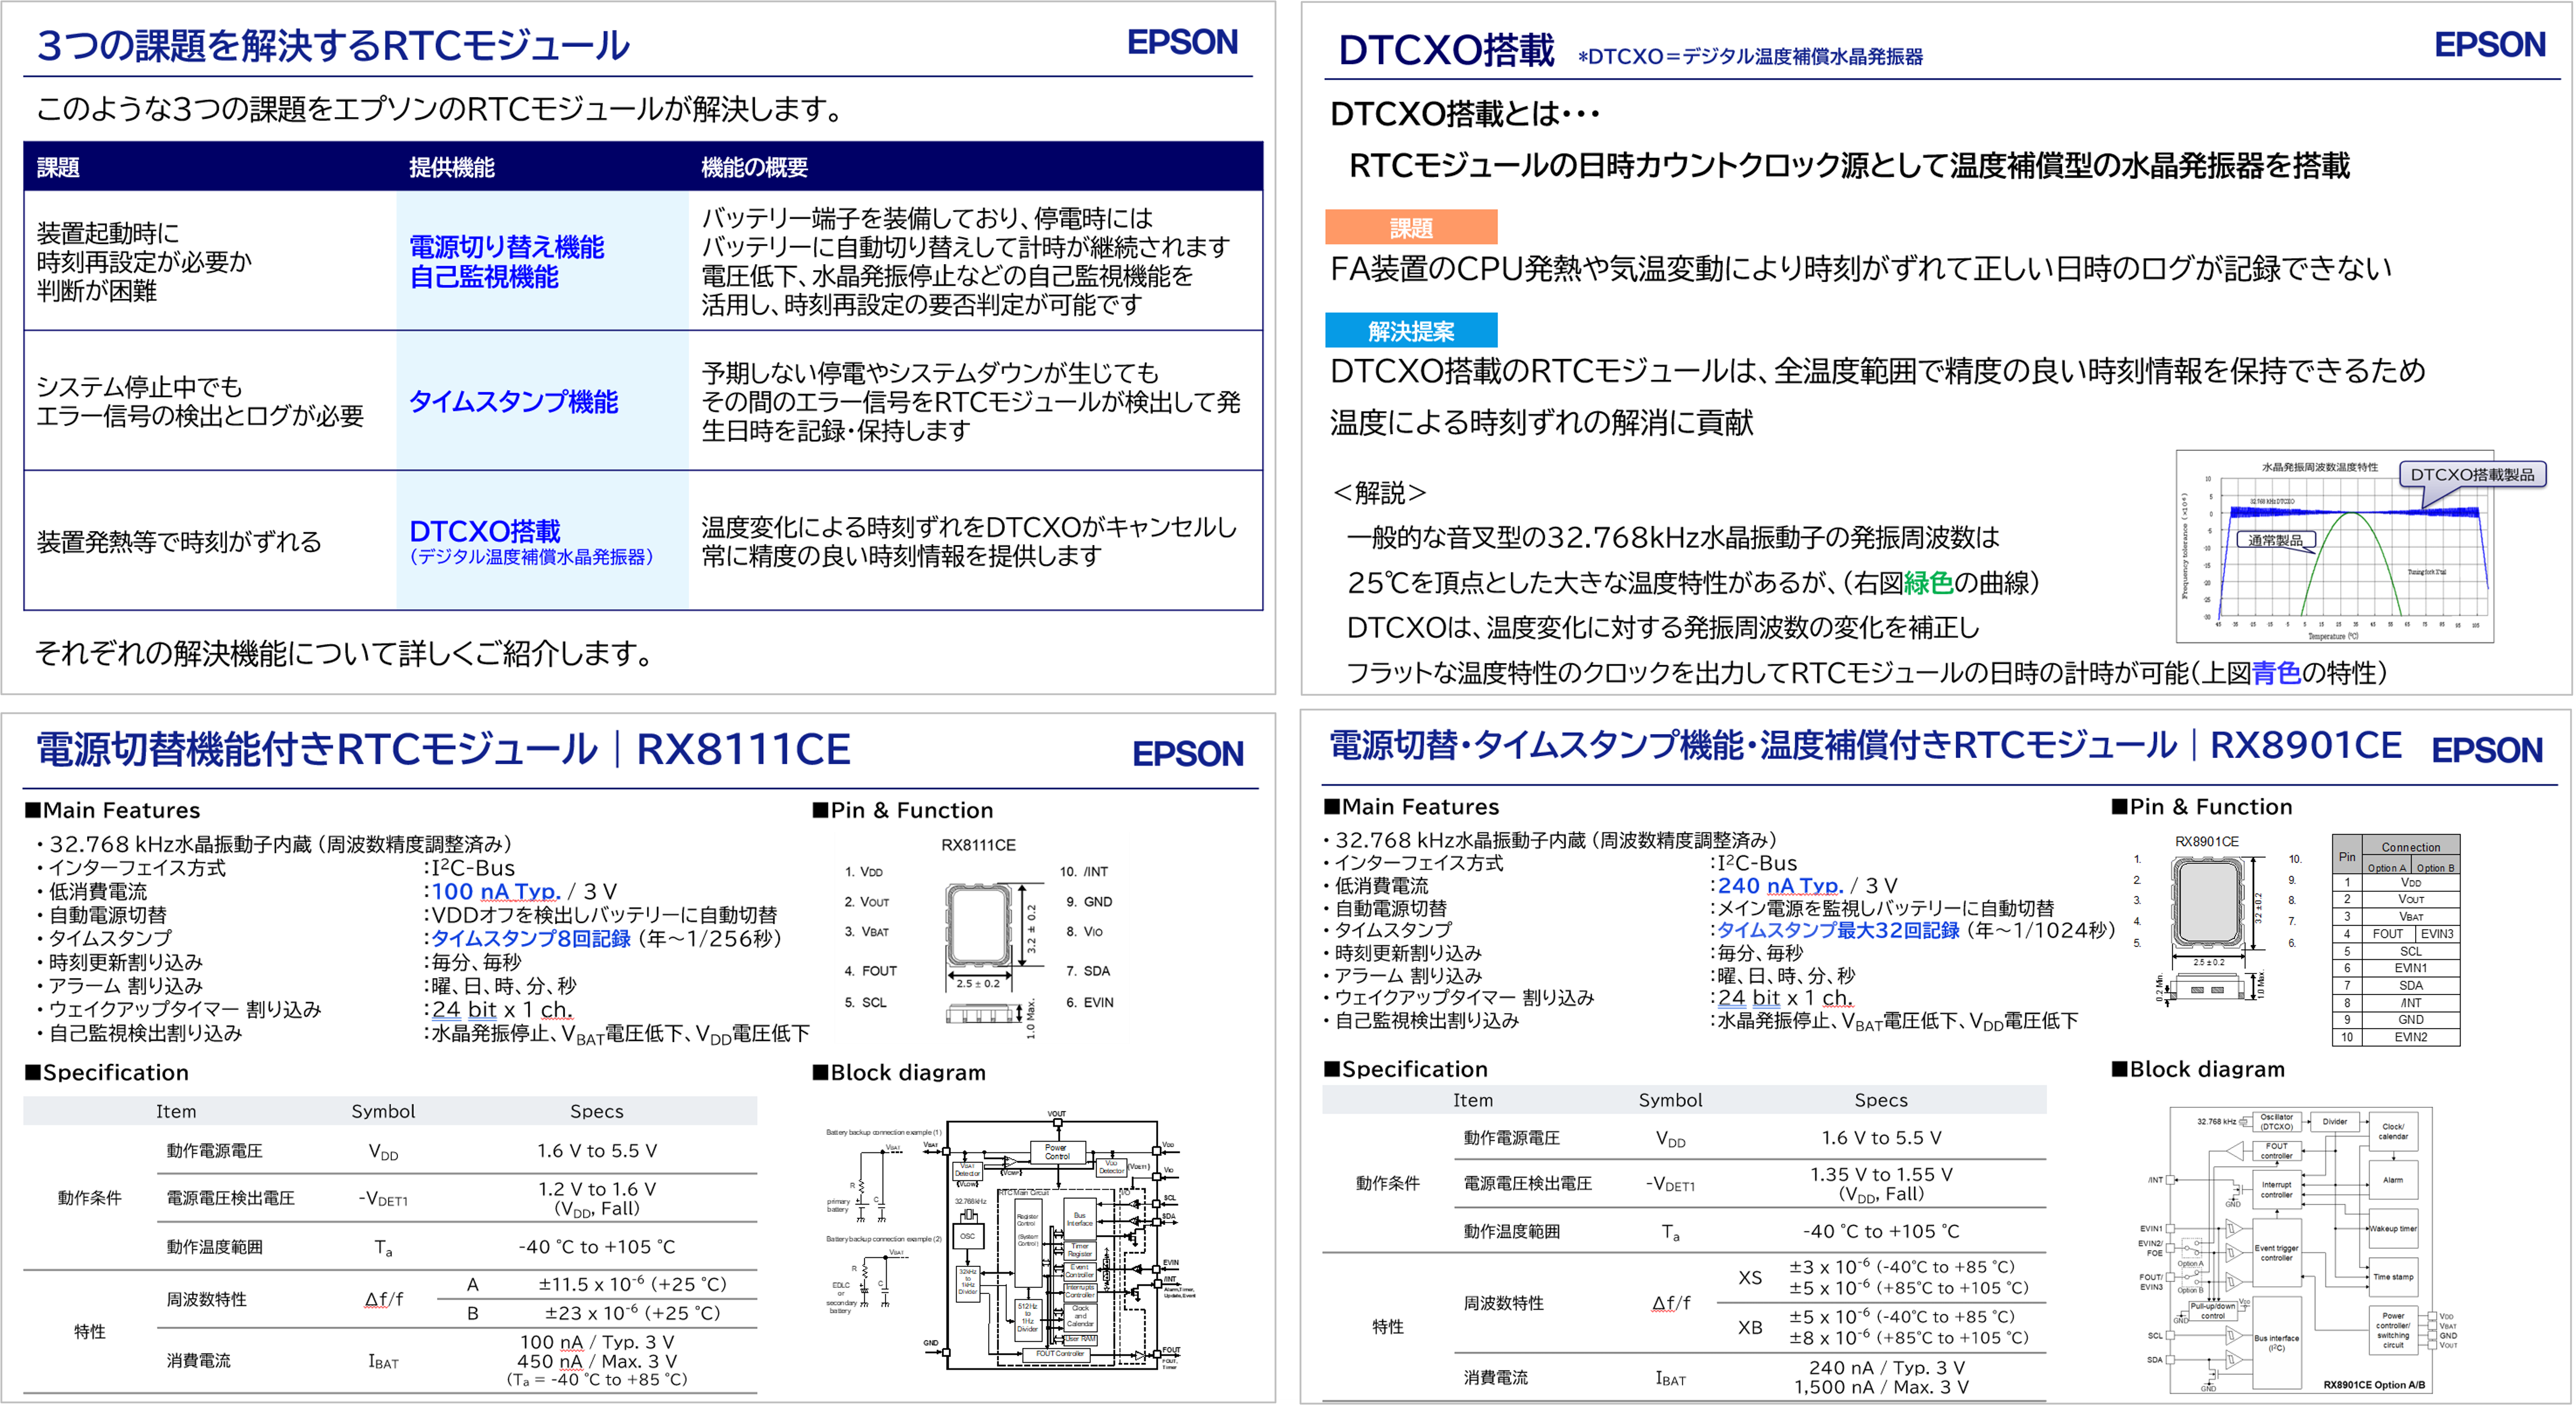The image size is (2576, 1405).
Task: Select the 自己監視機能 blue text
Action: (483, 277)
